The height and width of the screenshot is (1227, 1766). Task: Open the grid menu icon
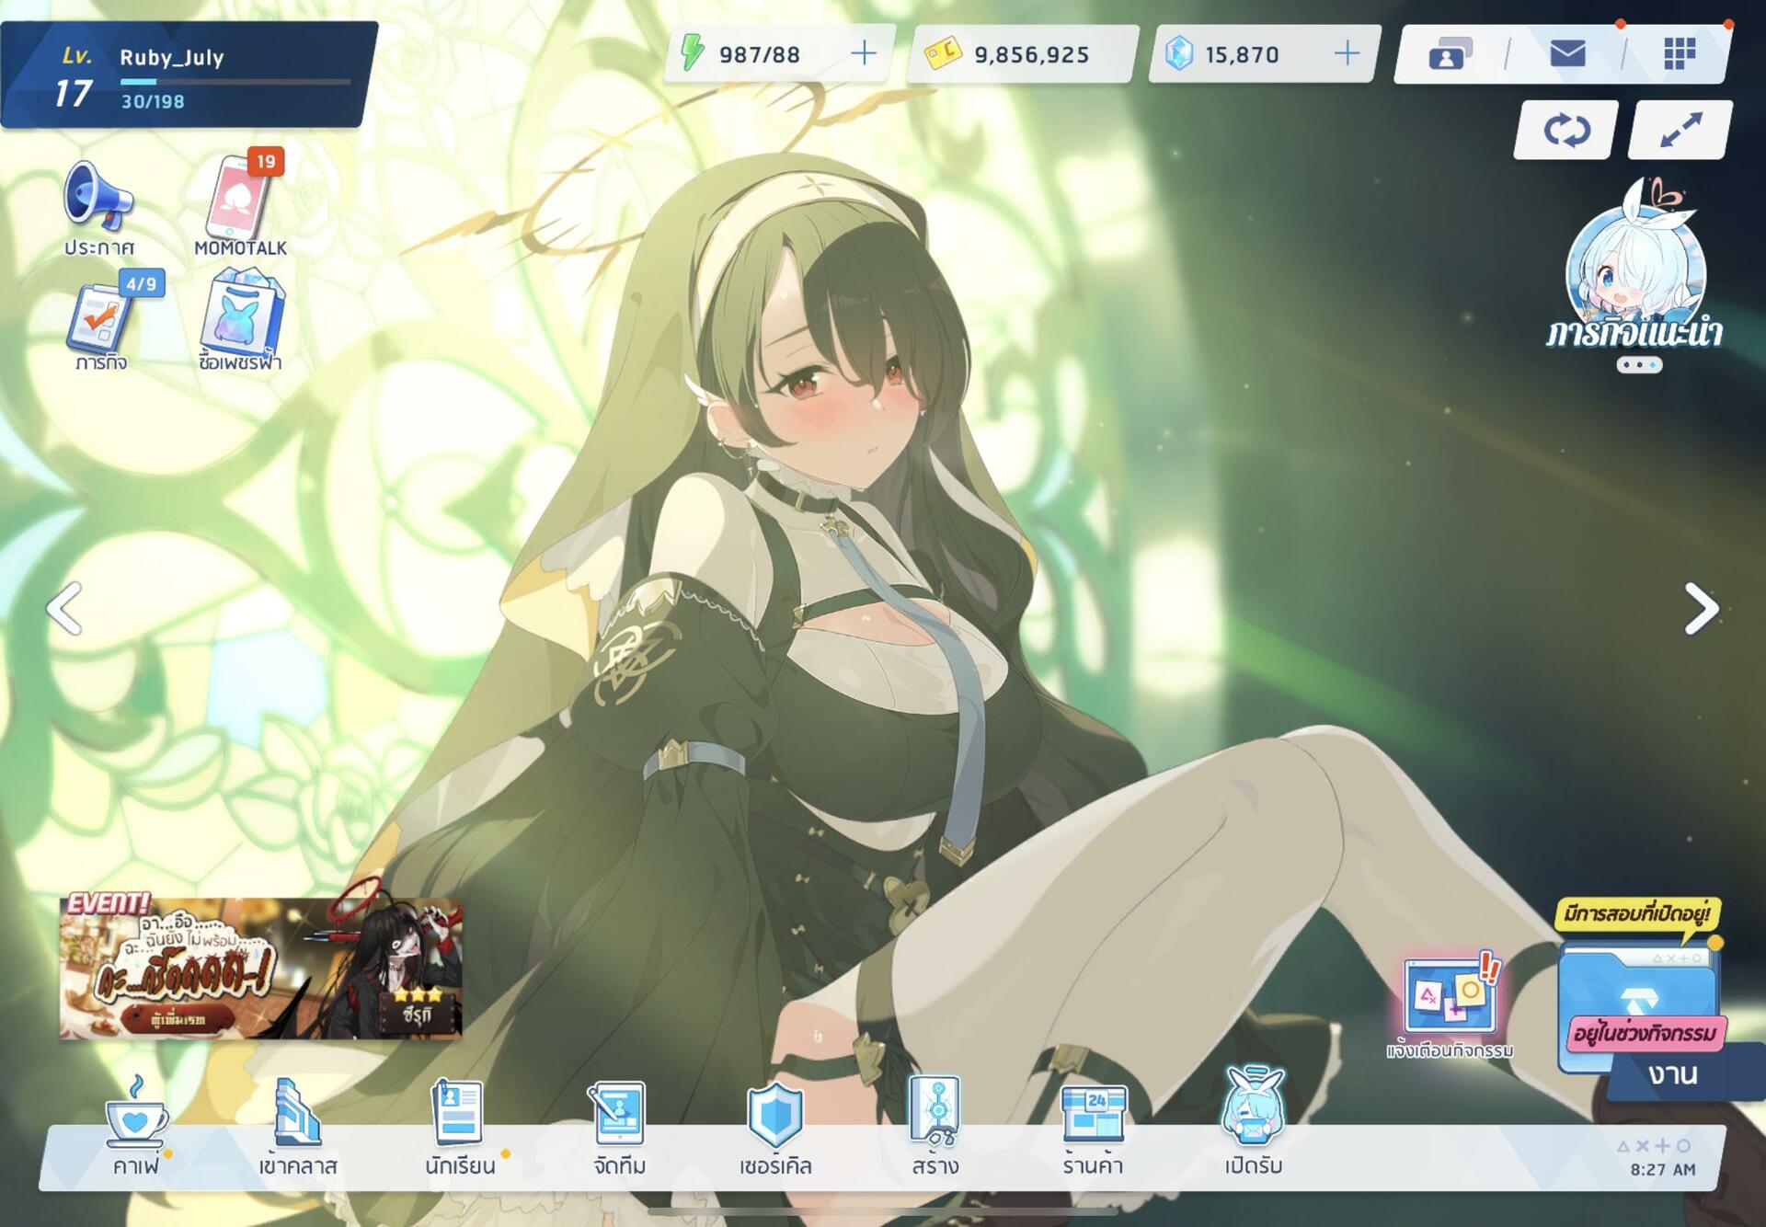pos(1679,54)
